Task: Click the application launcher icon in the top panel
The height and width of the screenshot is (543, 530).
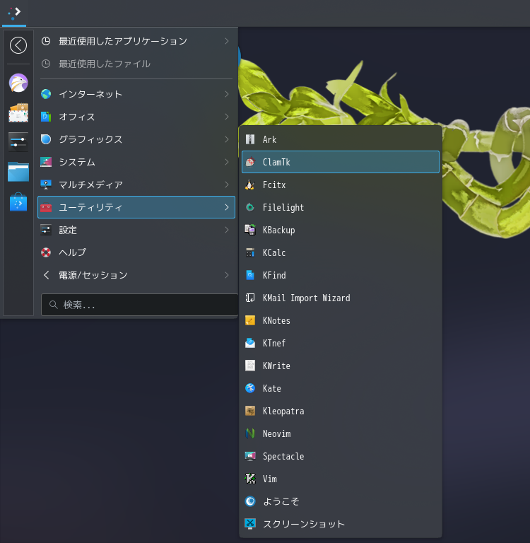Action: pyautogui.click(x=14, y=13)
